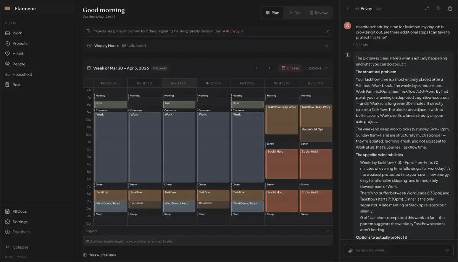Delete the Envoy conversation via trash icon
The width and height of the screenshot is (458, 262).
pos(450,8)
